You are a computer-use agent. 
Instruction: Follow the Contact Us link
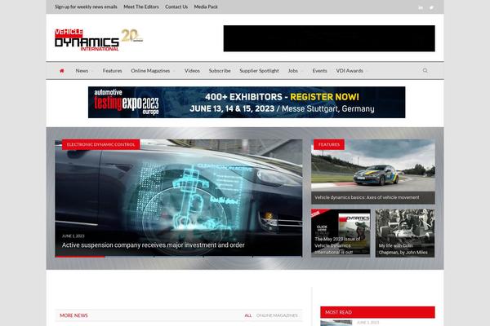pyautogui.click(x=176, y=7)
